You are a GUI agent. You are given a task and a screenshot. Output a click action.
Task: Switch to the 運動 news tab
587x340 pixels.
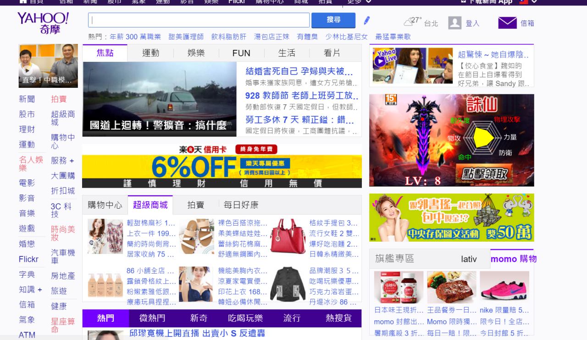pos(150,53)
